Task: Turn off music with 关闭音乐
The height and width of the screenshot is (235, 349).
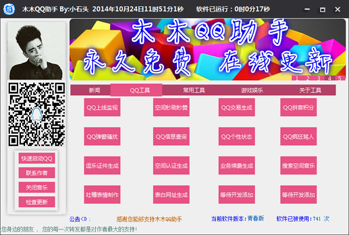Action: (x=37, y=187)
